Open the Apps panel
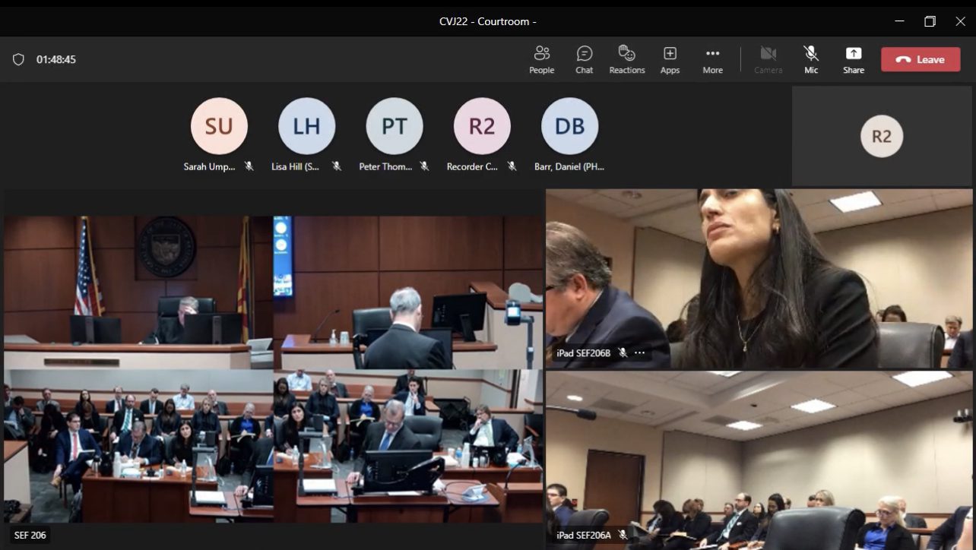This screenshot has width=976, height=550. point(670,59)
